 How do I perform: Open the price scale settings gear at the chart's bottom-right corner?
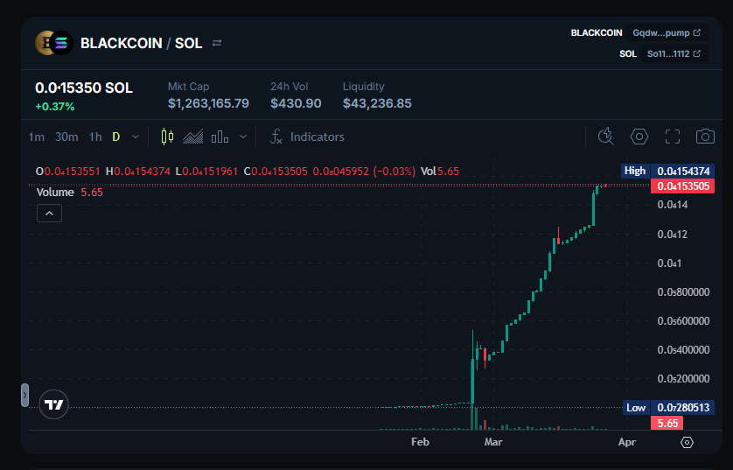click(x=687, y=442)
